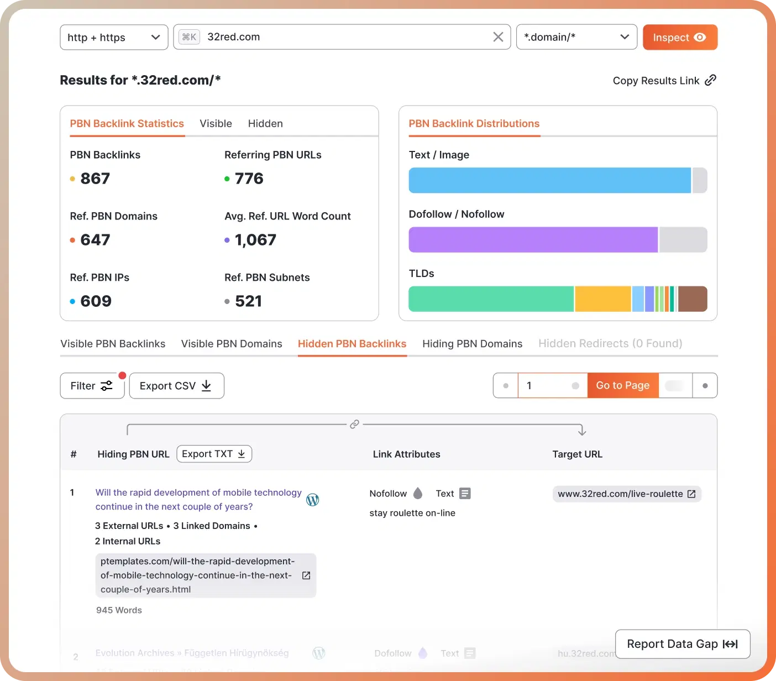Click the Export CSV button
The width and height of the screenshot is (776, 681).
coord(176,386)
